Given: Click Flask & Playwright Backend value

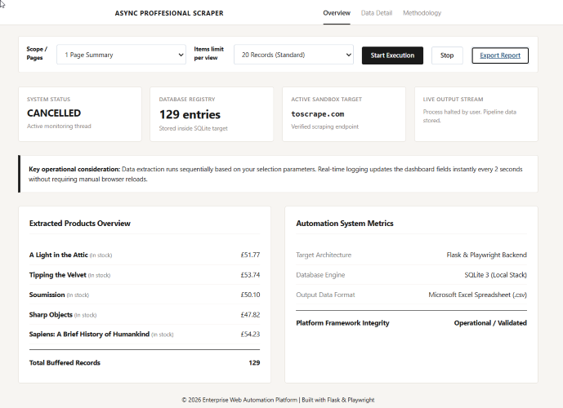Looking at the screenshot, I should pyautogui.click(x=486, y=255).
